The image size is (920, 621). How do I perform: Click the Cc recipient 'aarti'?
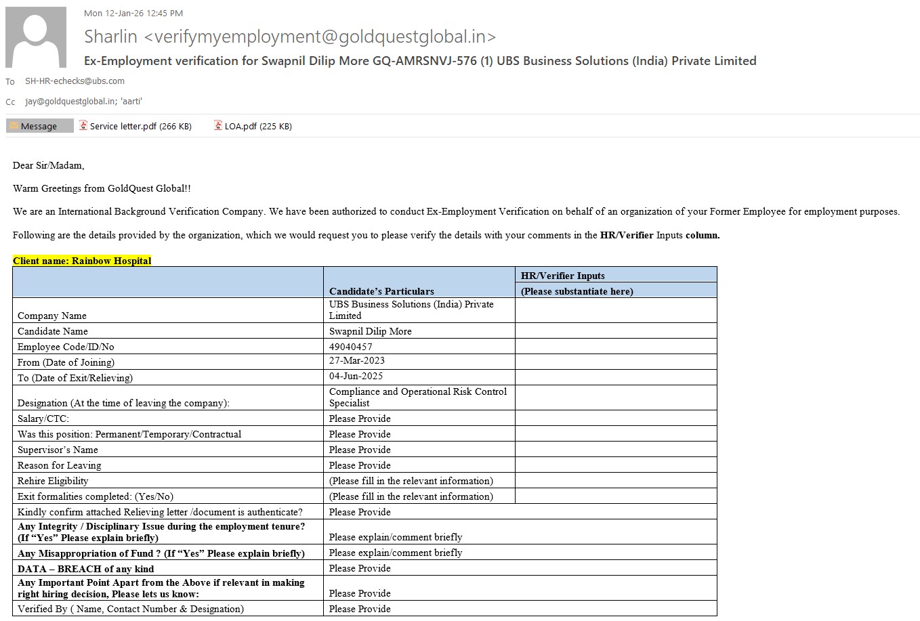(x=131, y=102)
